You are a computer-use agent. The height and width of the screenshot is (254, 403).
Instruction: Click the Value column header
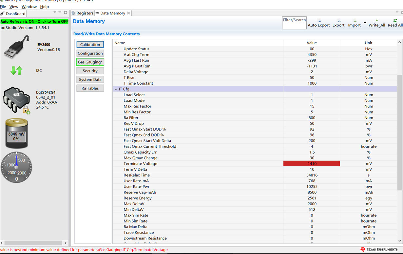point(312,43)
